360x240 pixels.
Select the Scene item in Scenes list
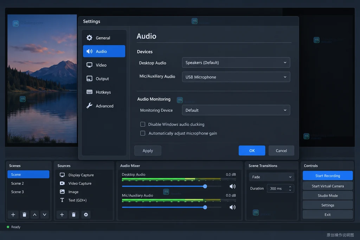coord(28,174)
